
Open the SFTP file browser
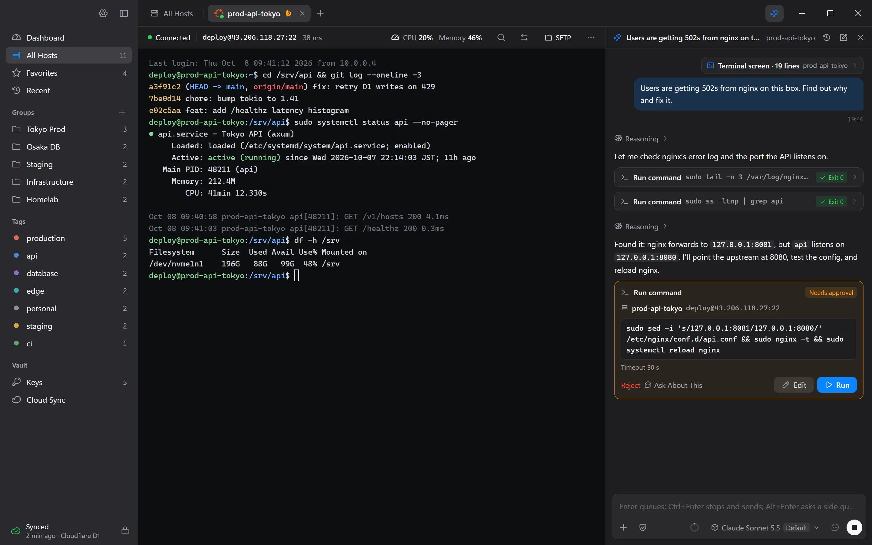coord(558,38)
